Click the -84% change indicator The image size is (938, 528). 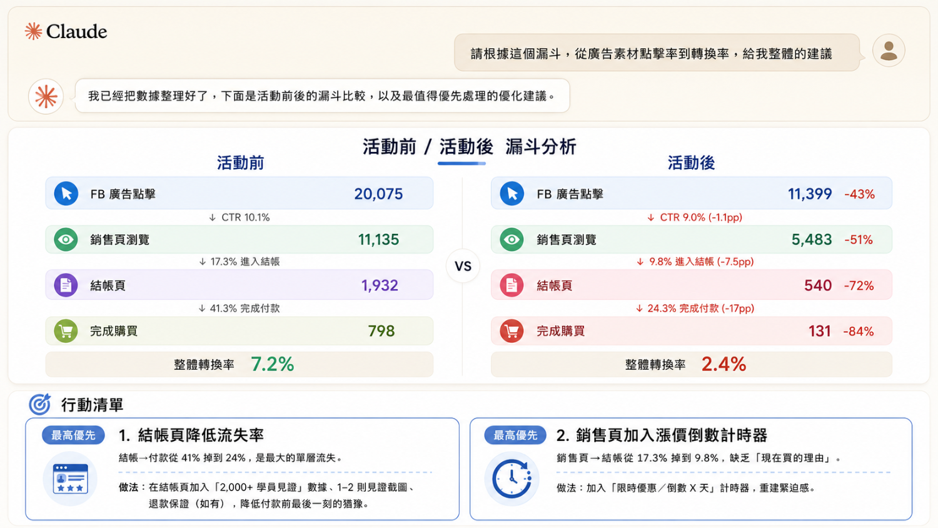pos(859,332)
